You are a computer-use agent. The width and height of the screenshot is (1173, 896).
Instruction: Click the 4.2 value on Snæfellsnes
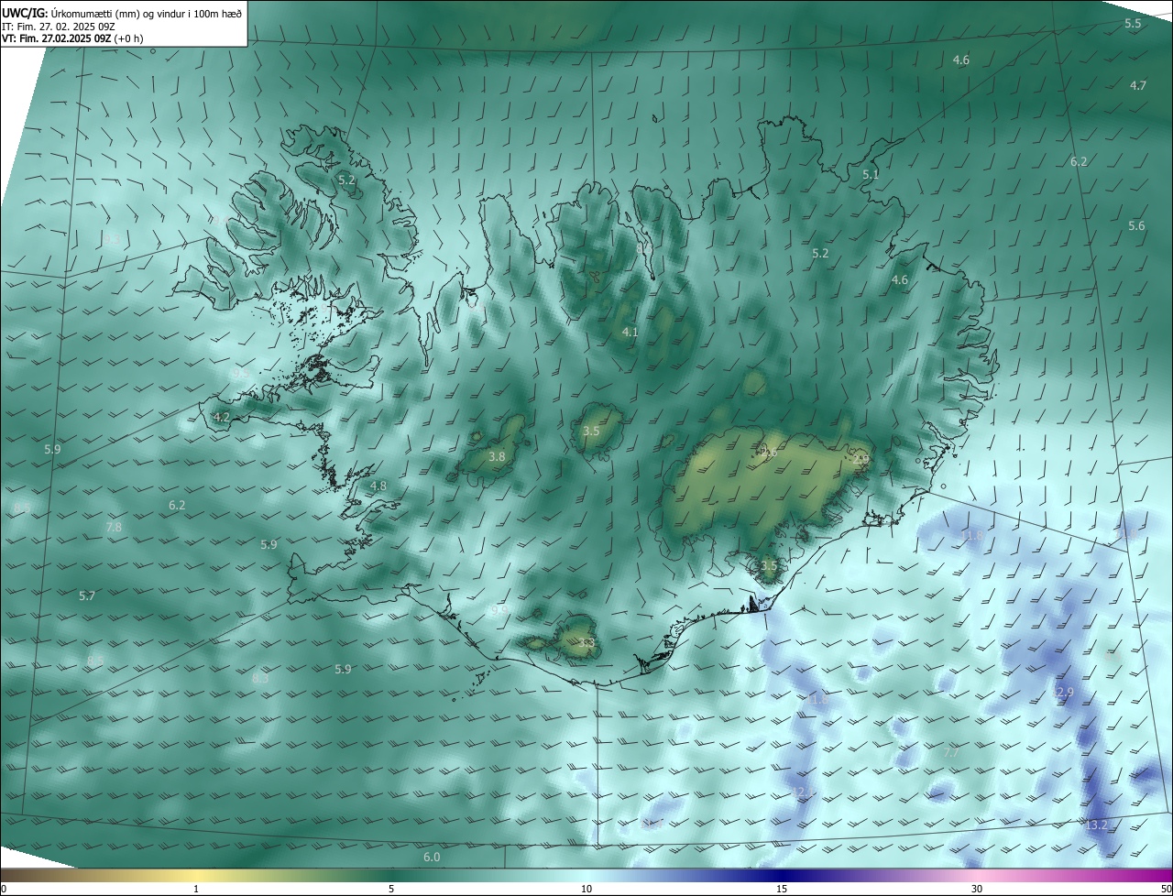pos(222,417)
